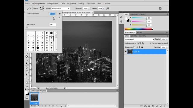Viewport: 193px width, 108px height.
Task: Pick a color from the spectrum ramp
Action: [139, 29]
